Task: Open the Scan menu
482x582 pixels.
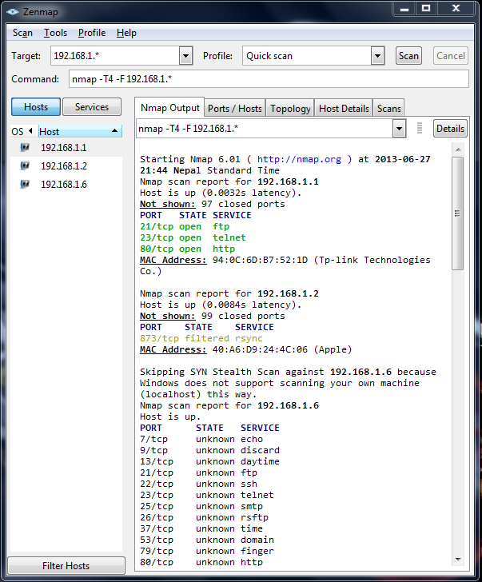Action: pyautogui.click(x=22, y=33)
